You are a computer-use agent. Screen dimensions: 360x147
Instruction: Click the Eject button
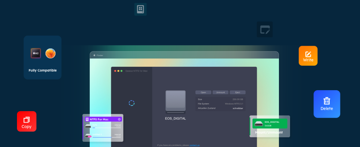tap(238, 93)
